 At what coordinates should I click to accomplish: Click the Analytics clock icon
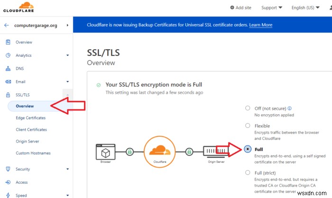8,55
